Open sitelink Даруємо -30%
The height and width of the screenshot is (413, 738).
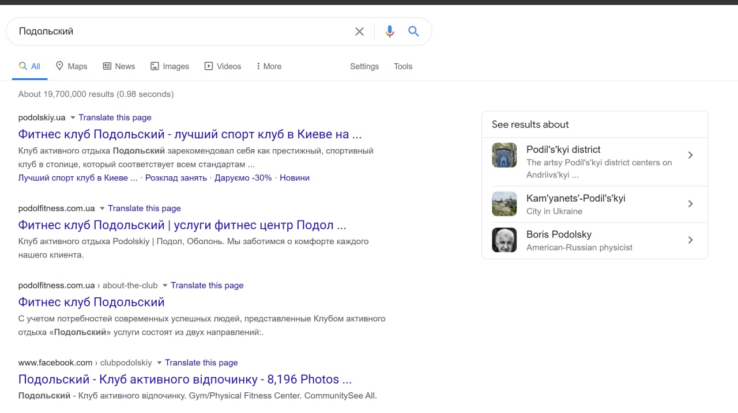[x=243, y=178]
